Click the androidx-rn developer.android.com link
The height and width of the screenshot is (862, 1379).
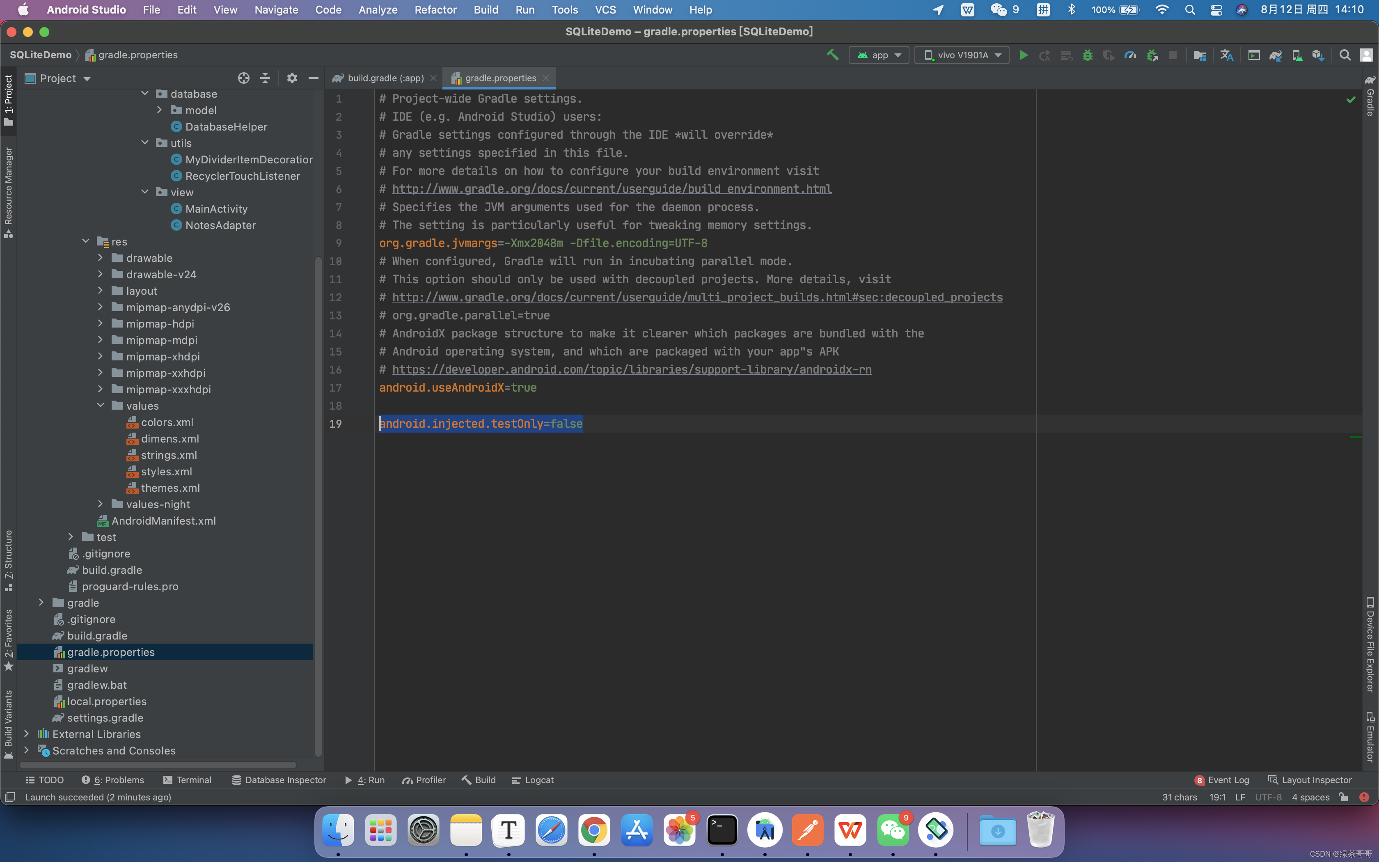(x=631, y=369)
